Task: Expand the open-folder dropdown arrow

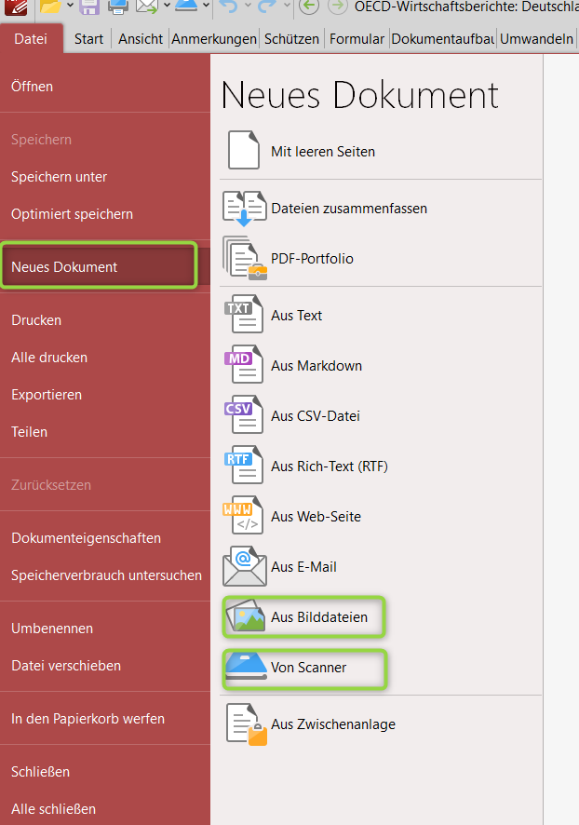Action: tap(70, 7)
